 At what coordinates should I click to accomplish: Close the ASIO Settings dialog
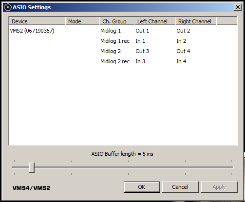pos(238,7)
